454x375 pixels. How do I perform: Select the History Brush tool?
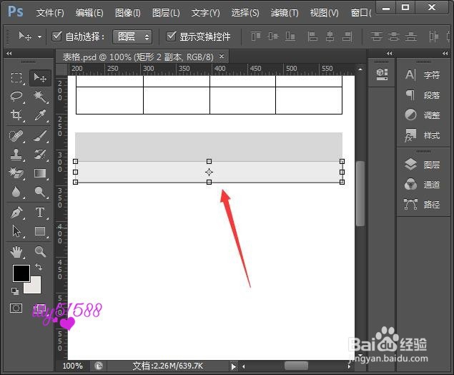tap(40, 155)
